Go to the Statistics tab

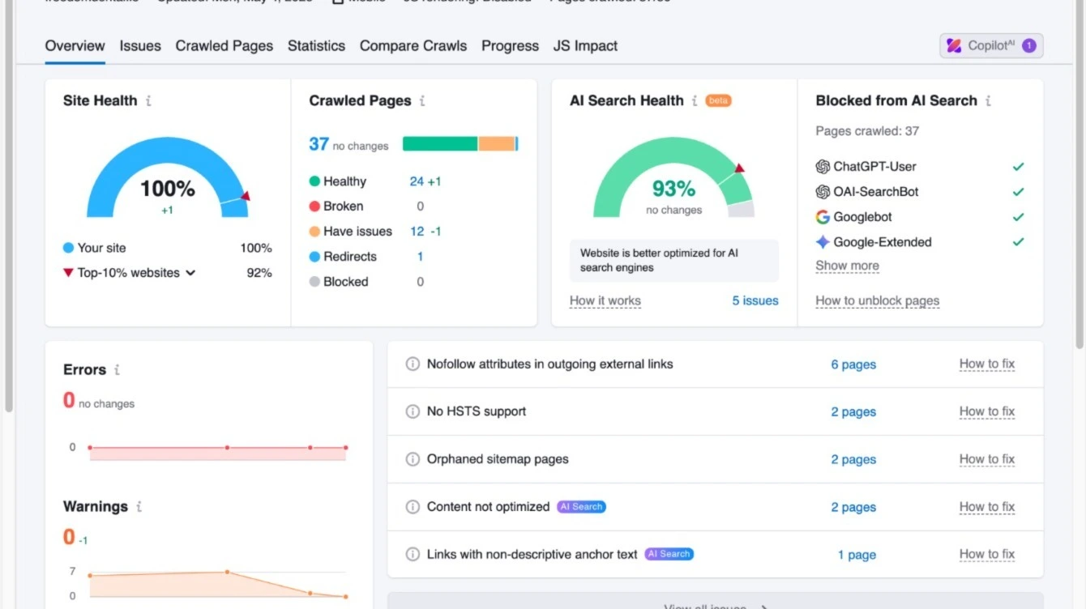[316, 46]
